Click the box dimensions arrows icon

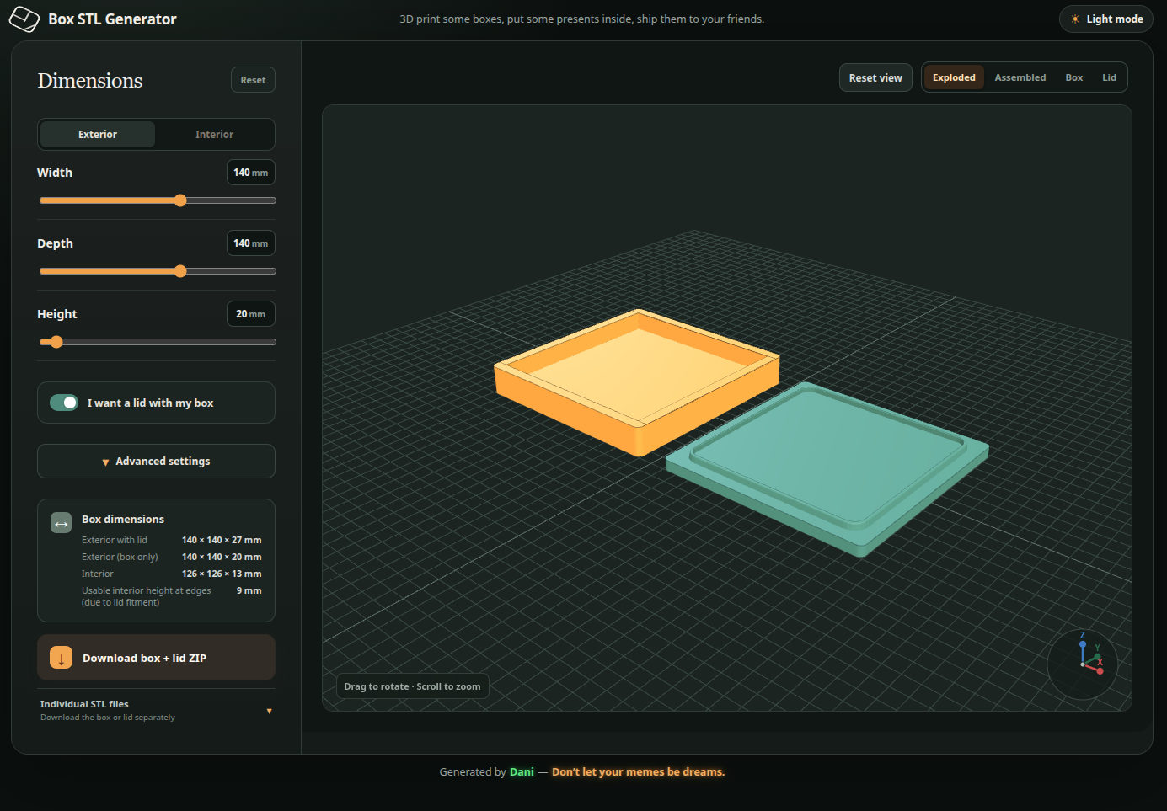pyautogui.click(x=61, y=524)
